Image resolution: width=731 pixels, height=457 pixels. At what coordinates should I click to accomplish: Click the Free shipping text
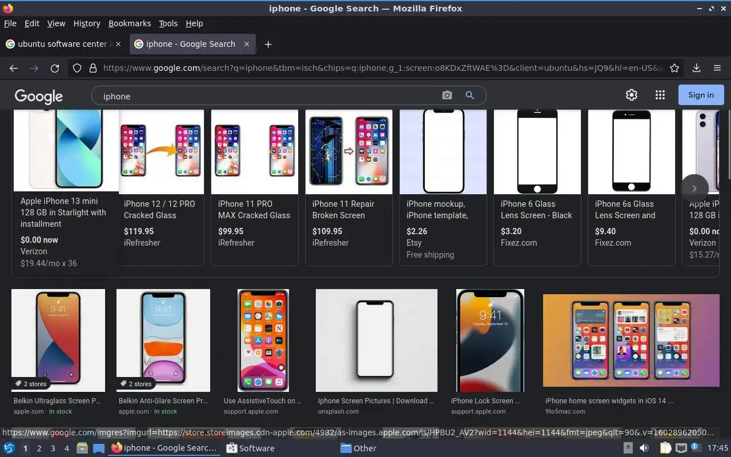coord(430,255)
